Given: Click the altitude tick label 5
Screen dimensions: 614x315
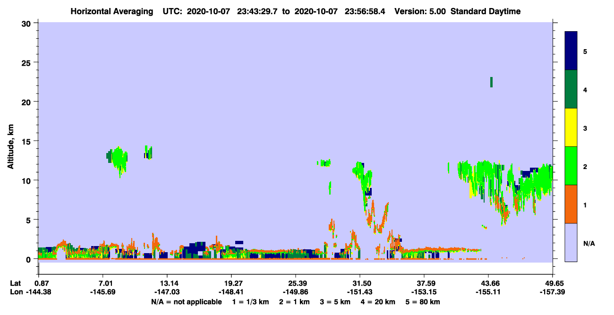Looking at the screenshot, I should tap(29, 220).
